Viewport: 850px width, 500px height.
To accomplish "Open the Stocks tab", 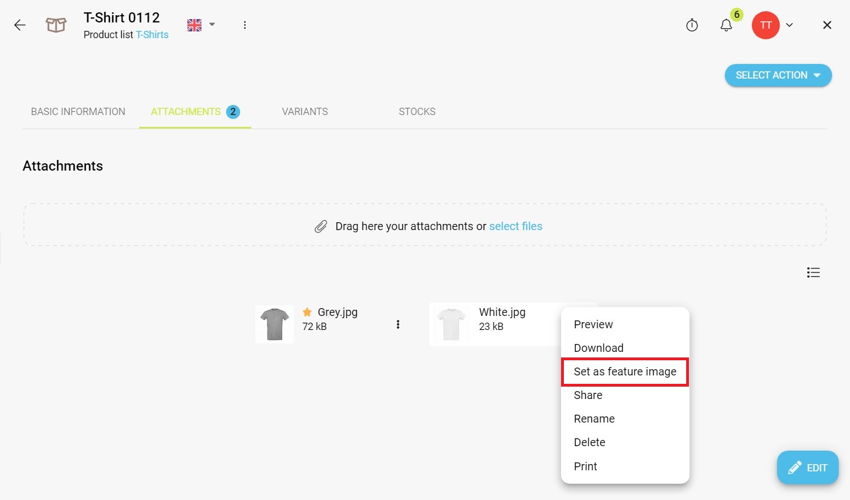I will click(x=417, y=112).
